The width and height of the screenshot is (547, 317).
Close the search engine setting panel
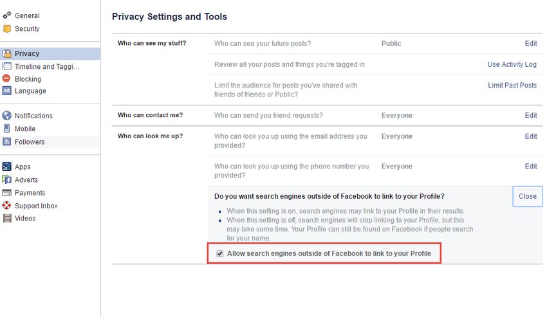coord(527,196)
